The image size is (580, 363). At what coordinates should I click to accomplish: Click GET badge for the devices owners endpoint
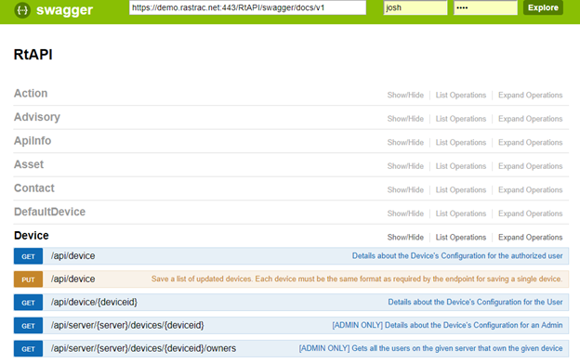(x=28, y=348)
